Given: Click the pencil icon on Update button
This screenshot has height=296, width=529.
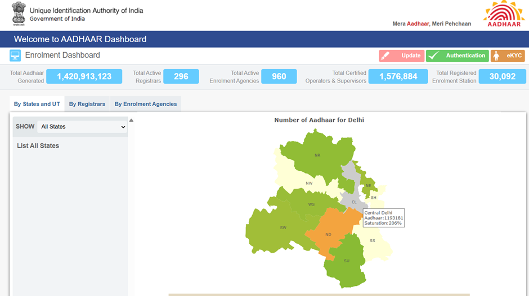Looking at the screenshot, I should pos(387,56).
